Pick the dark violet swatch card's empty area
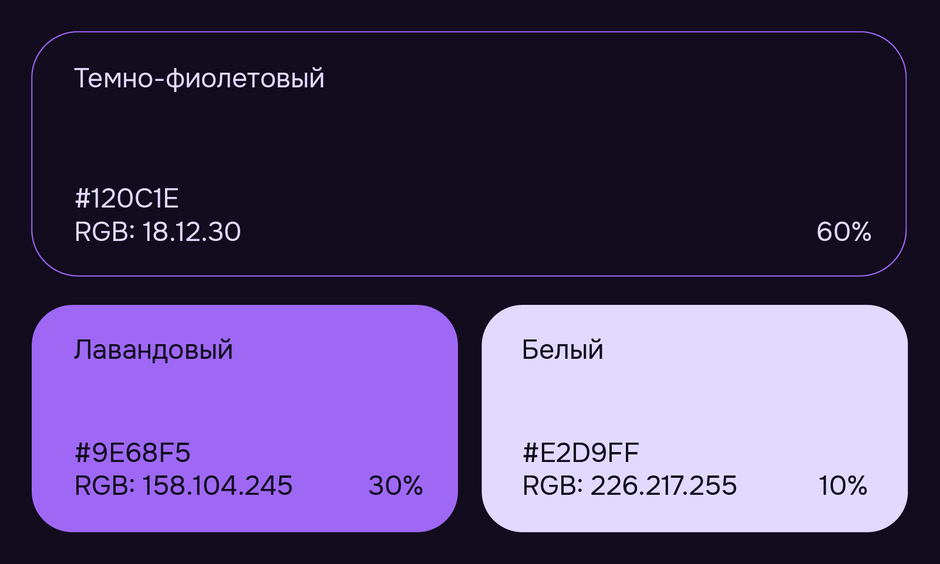 [x=528, y=141]
